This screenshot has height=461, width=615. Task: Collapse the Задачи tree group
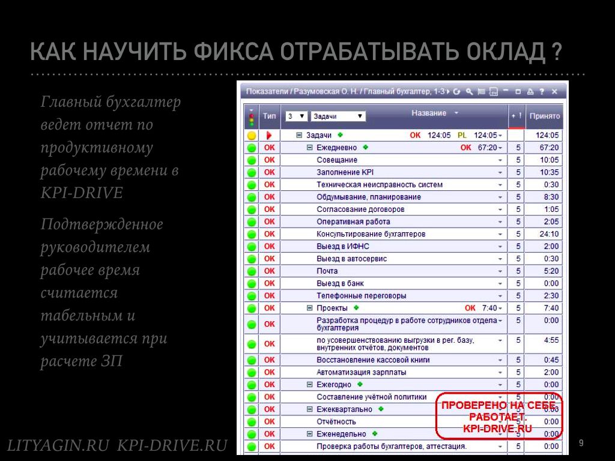pyautogui.click(x=299, y=135)
